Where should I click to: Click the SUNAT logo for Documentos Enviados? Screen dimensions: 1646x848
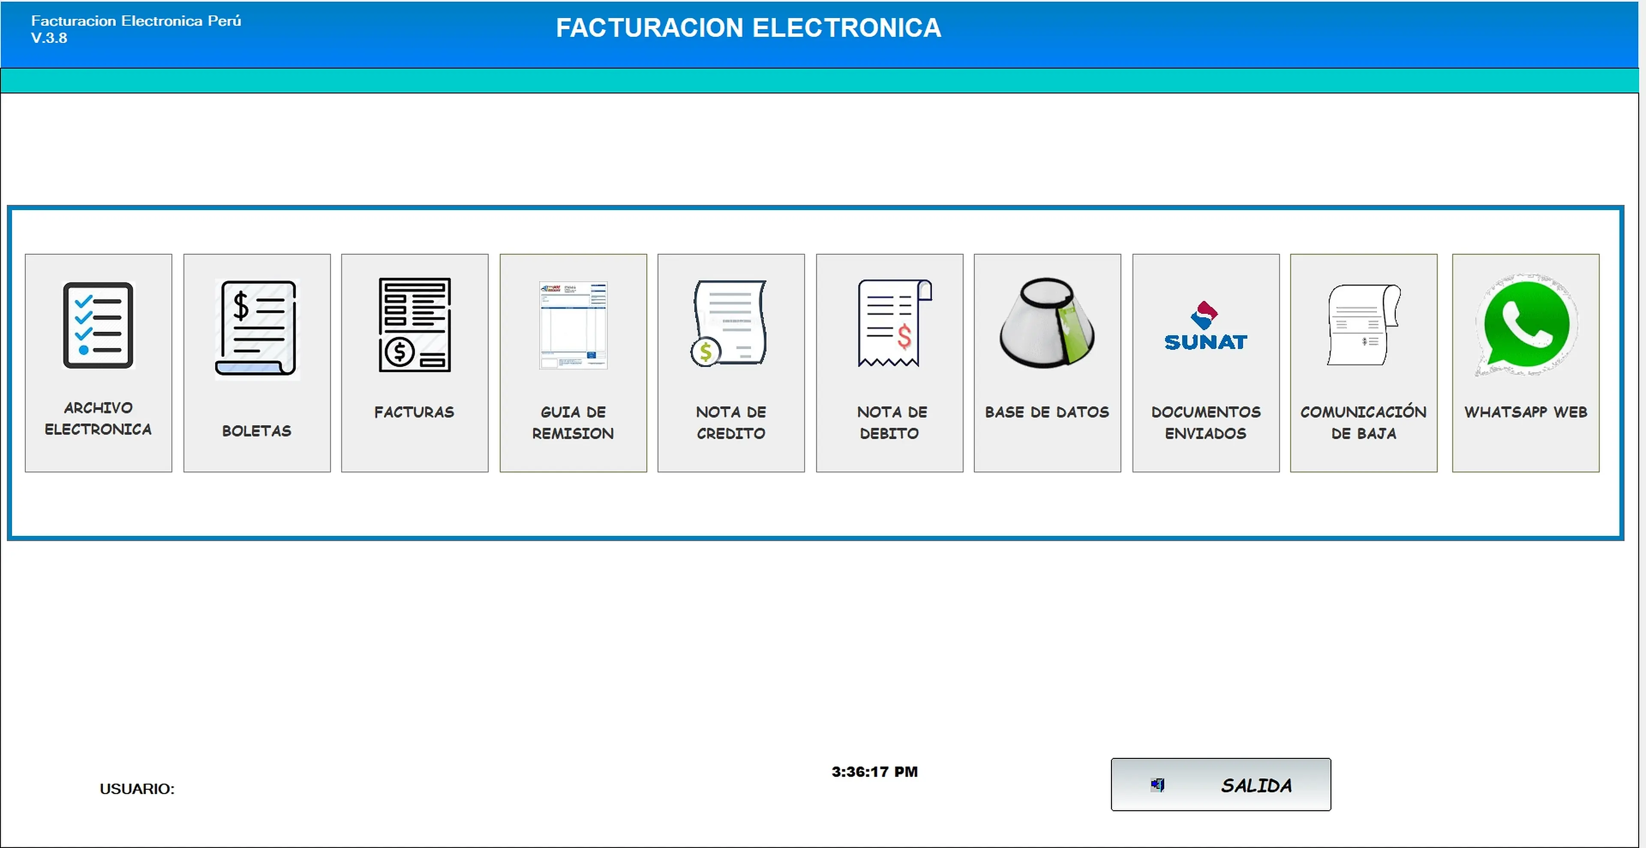[x=1205, y=326]
